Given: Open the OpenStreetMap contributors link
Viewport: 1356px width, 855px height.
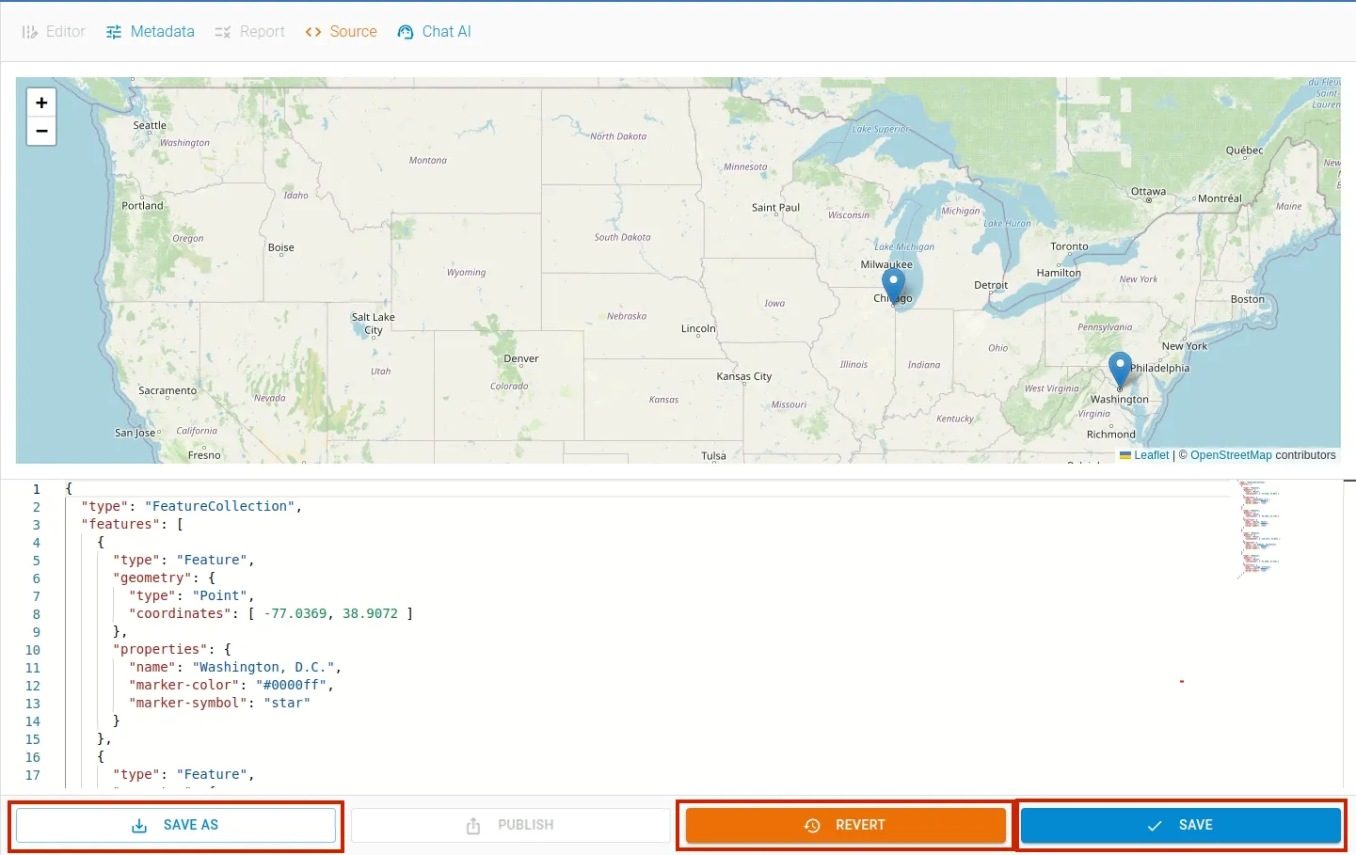Looking at the screenshot, I should click(1231, 455).
